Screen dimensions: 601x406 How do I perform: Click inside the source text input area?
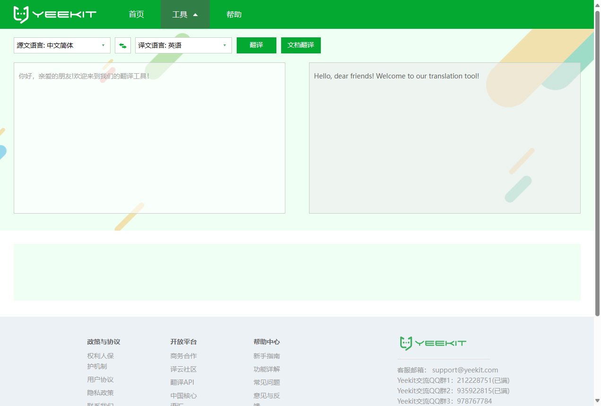coord(149,137)
